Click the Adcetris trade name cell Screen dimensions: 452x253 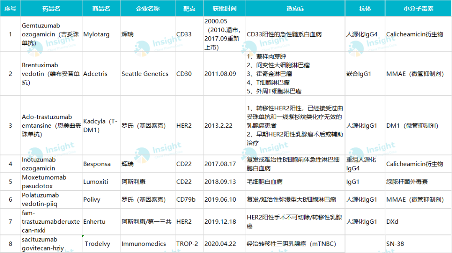[x=101, y=74]
